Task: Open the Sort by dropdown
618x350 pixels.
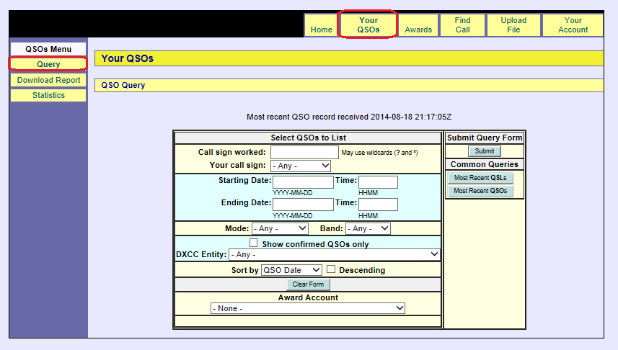Action: (x=291, y=270)
